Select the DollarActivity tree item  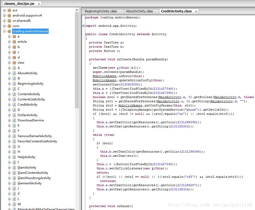[28, 115]
